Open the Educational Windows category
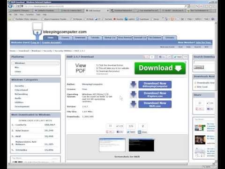This screenshot has height=169, width=225. click(21, 90)
